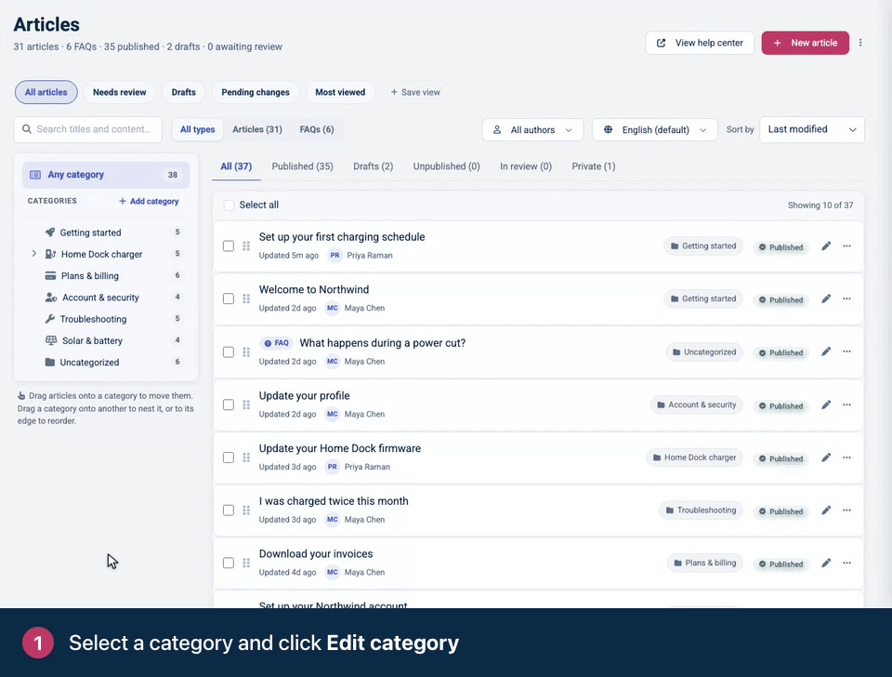
Task: Click the Search titles and content field
Action: coord(88,129)
